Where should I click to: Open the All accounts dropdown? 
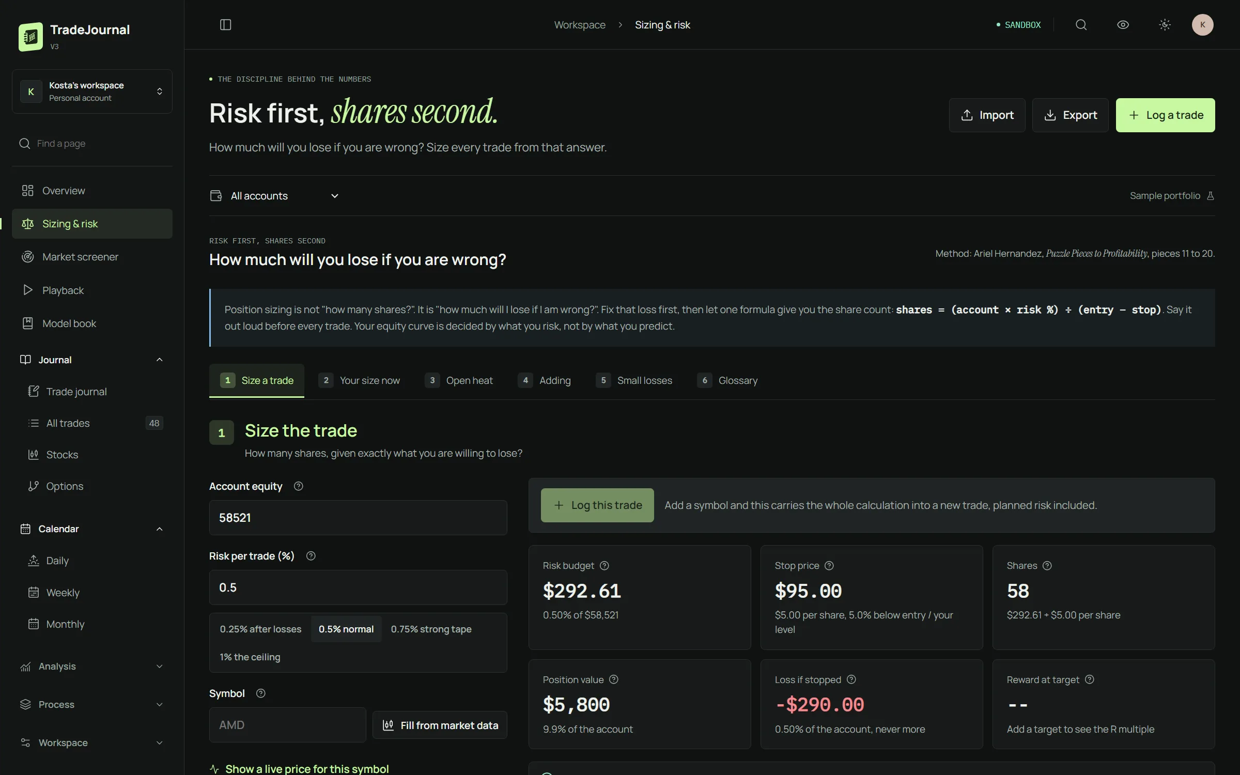click(275, 196)
